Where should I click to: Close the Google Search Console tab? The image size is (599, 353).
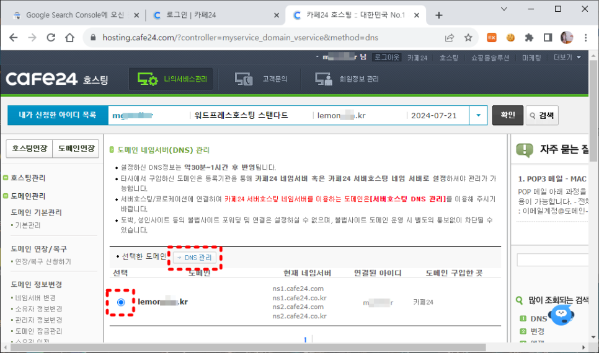click(136, 15)
